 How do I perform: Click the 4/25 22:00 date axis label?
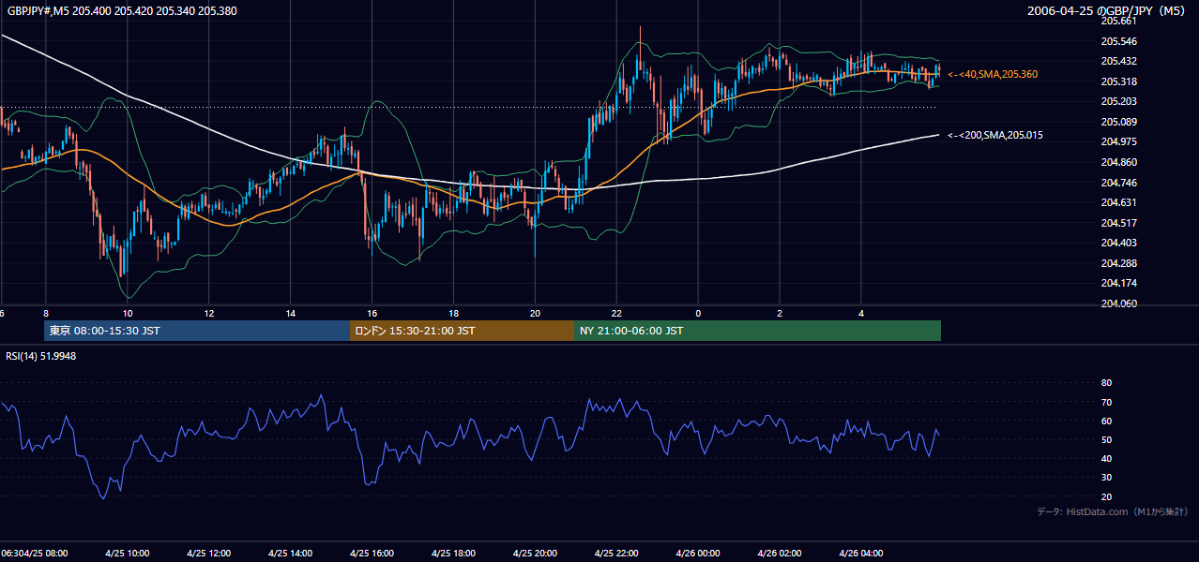[x=616, y=553]
